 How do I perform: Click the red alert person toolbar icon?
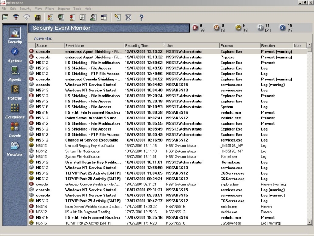tap(72, 17)
